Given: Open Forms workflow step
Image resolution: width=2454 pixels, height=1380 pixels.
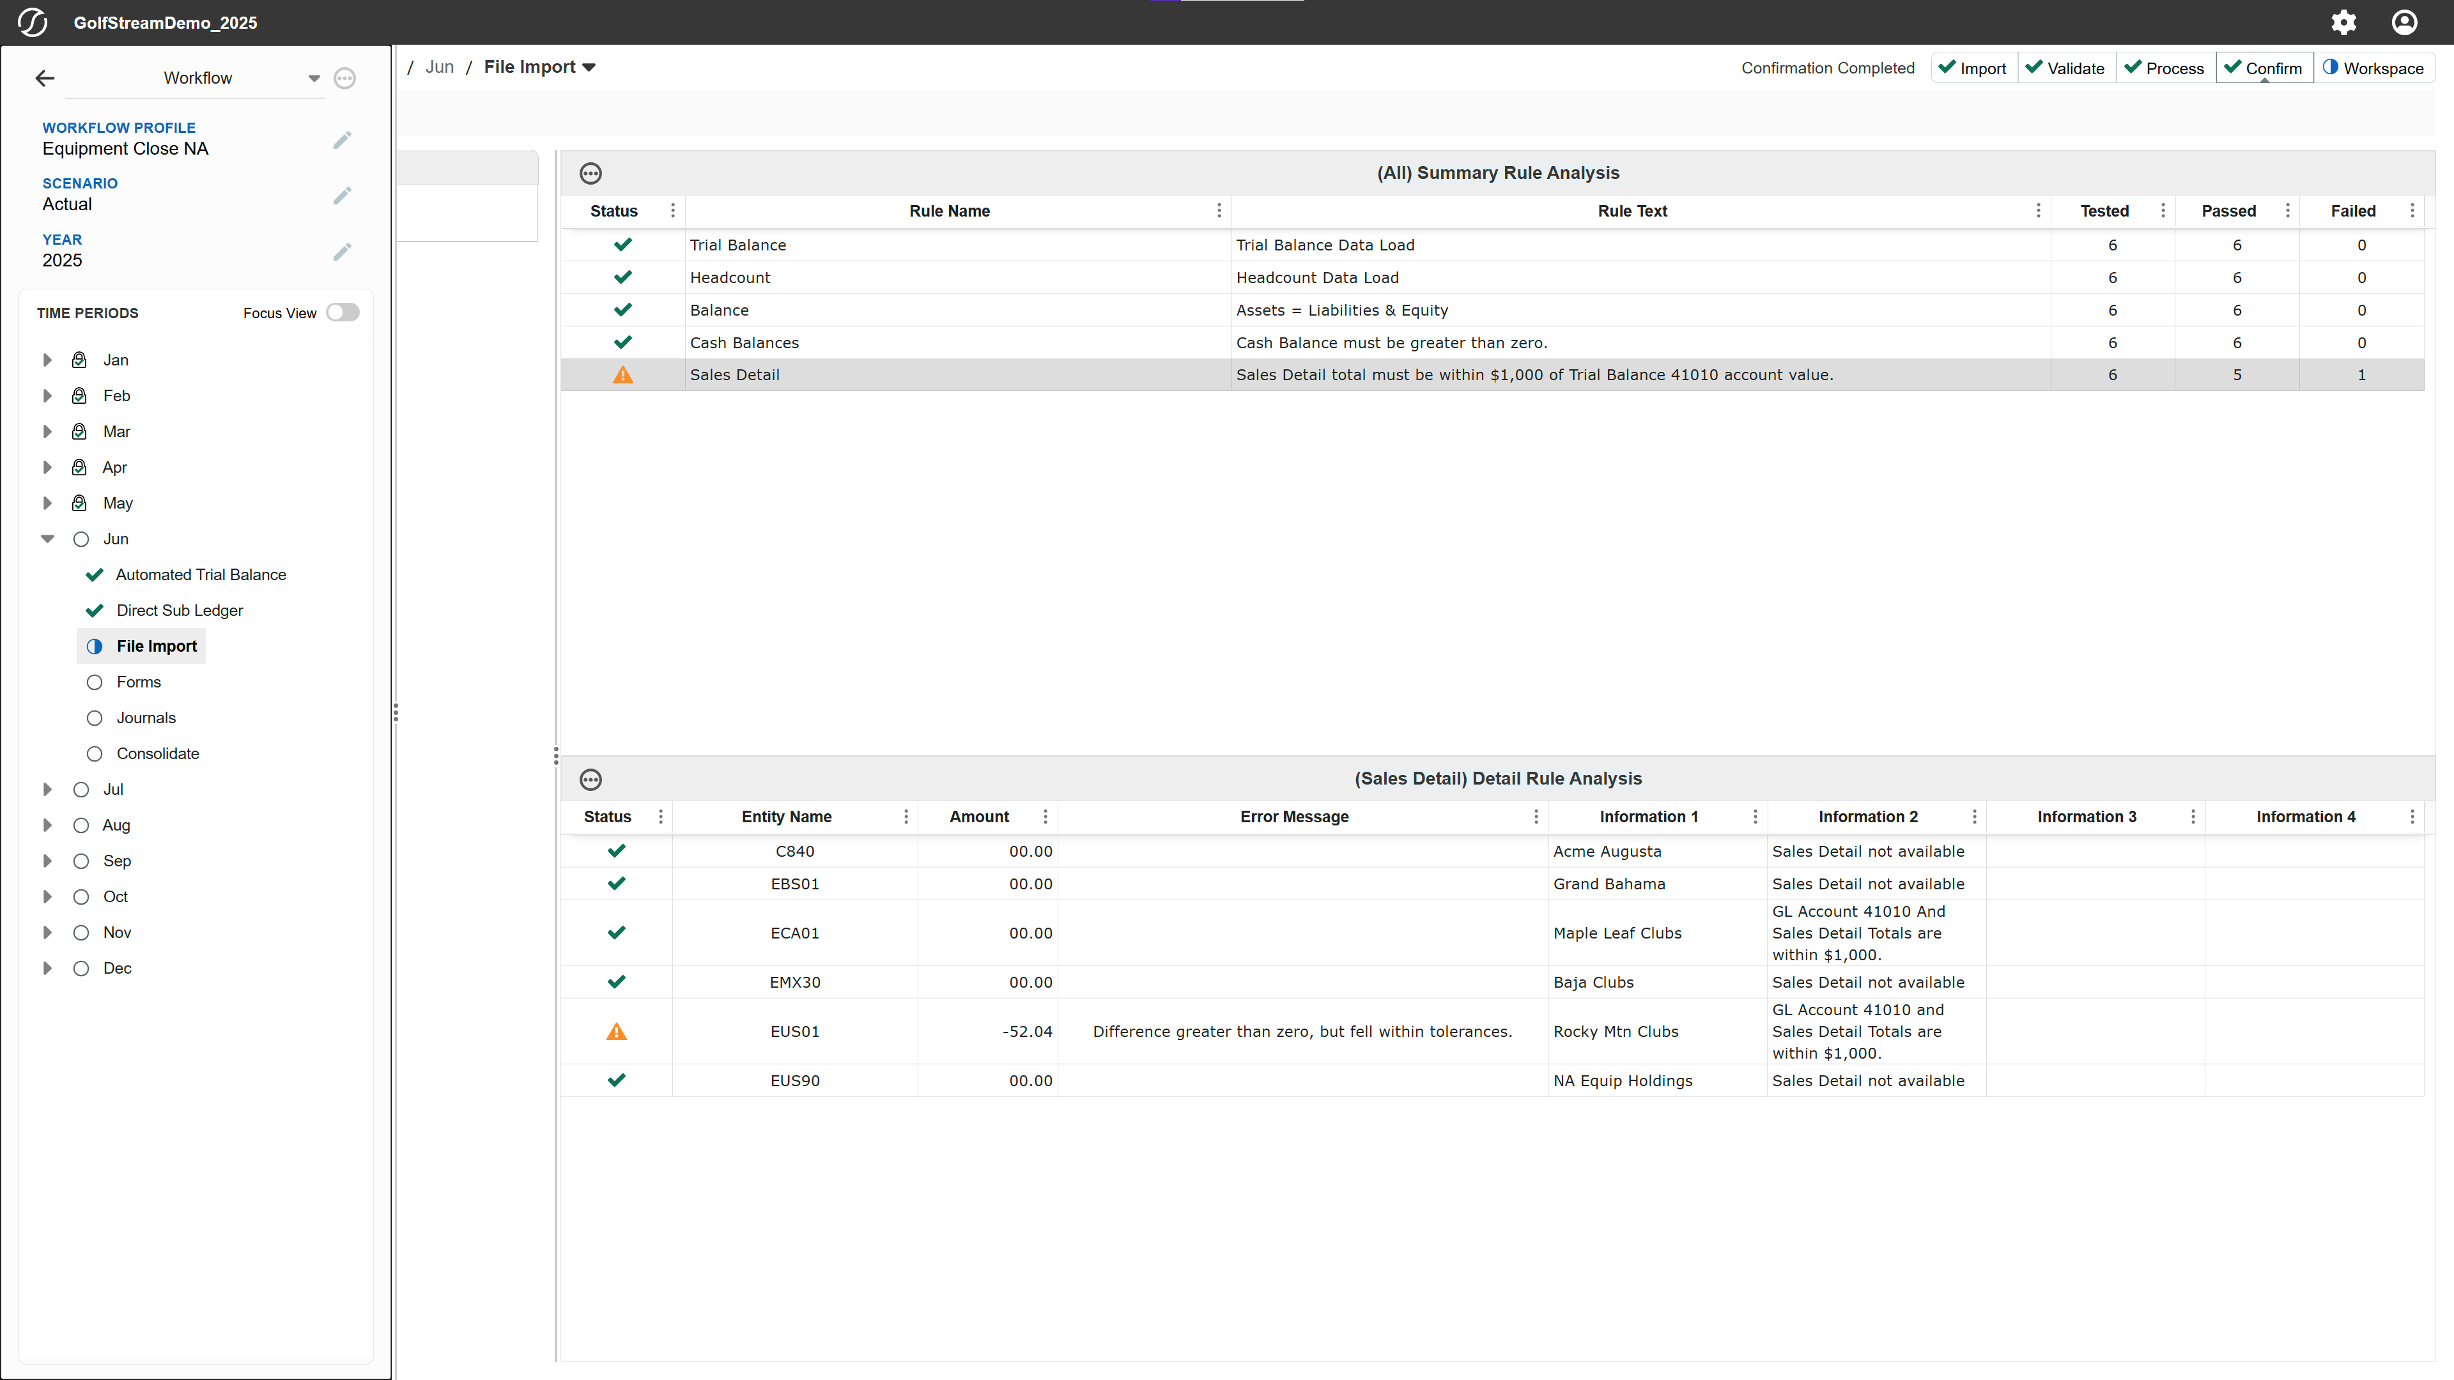Looking at the screenshot, I should [139, 682].
